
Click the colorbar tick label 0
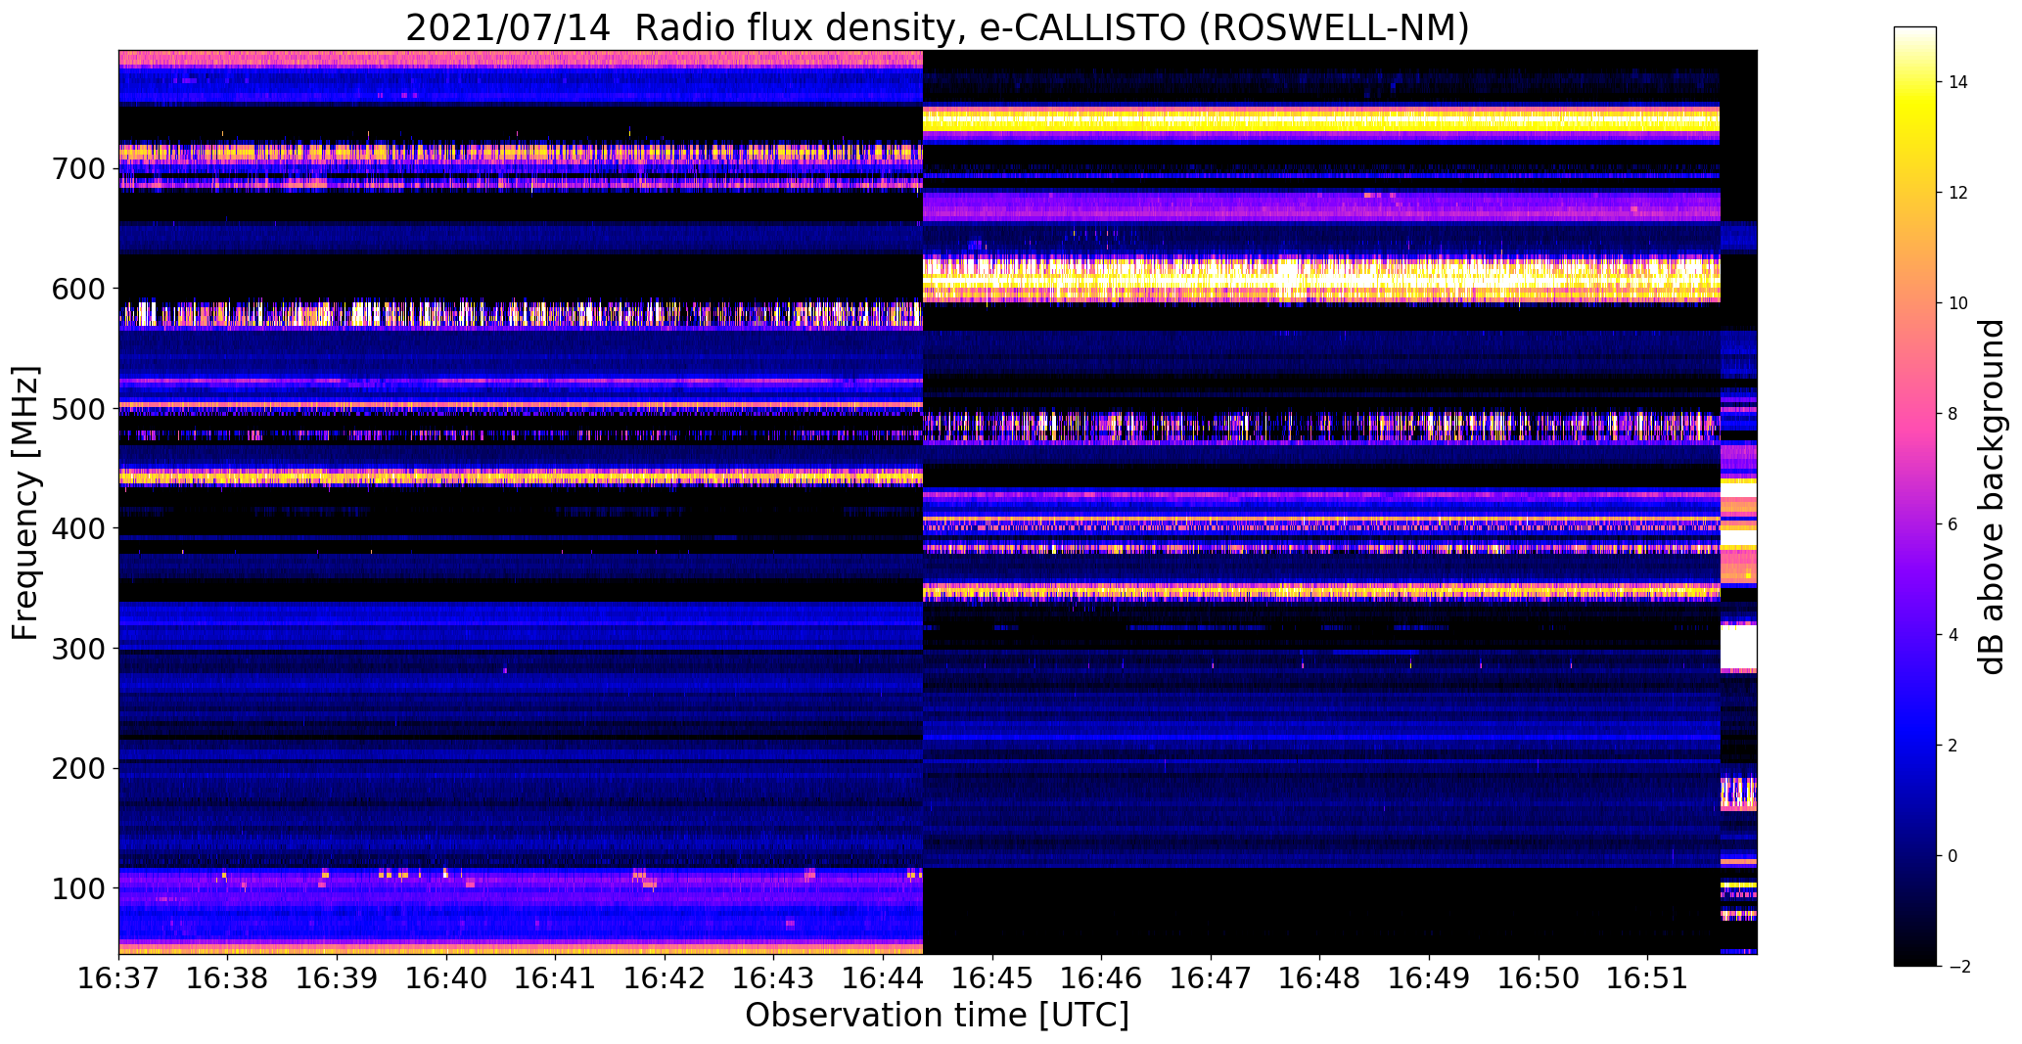pos(1953,856)
